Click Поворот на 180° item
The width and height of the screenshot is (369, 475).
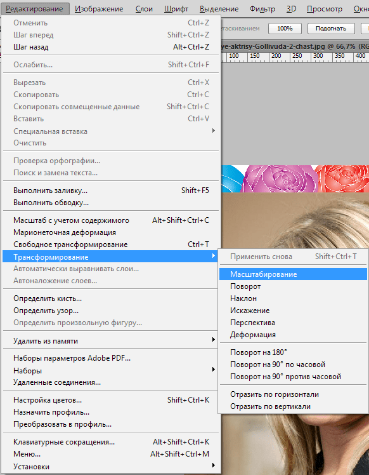(x=293, y=352)
